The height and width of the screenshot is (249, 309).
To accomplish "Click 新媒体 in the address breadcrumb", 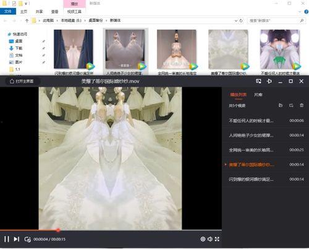I will [x=115, y=20].
